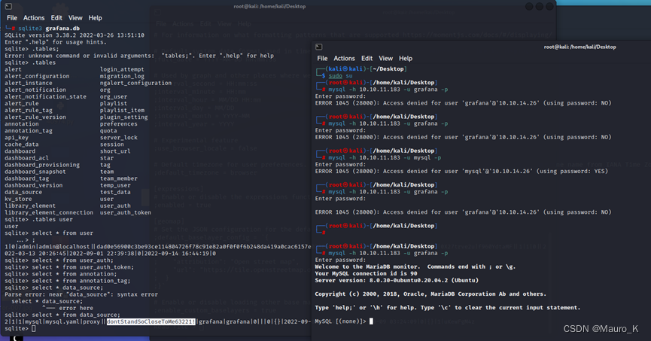This screenshot has height=341, width=651.
Task: Select the test_data table name
Action: coord(115,192)
